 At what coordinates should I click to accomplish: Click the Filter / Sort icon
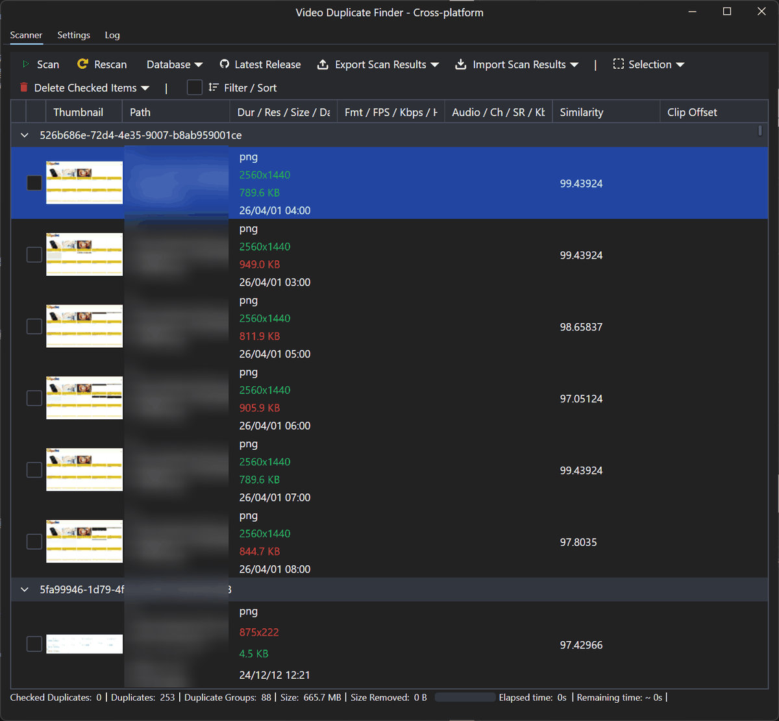tap(214, 88)
